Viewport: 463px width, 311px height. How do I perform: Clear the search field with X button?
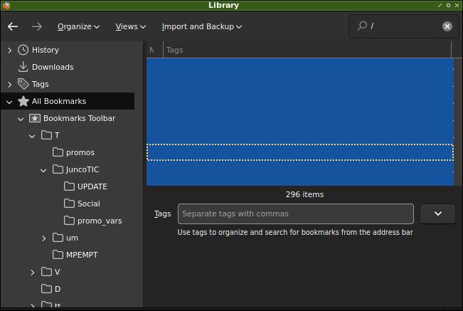447,26
